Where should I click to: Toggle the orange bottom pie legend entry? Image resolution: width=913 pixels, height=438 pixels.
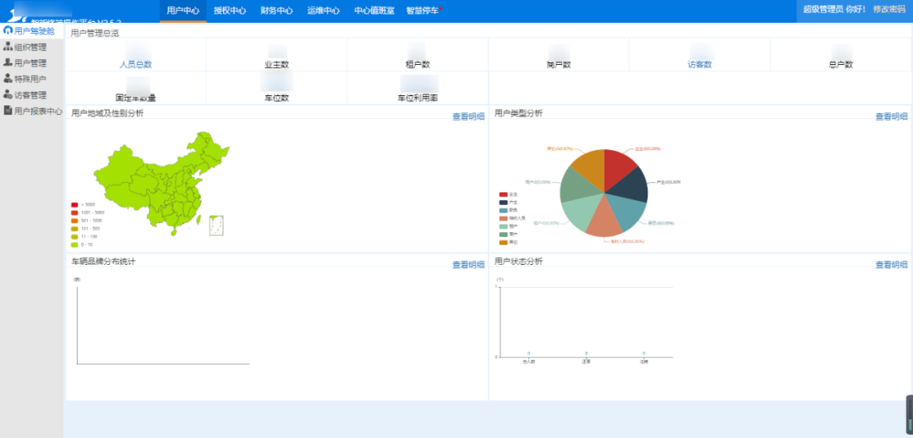(504, 242)
